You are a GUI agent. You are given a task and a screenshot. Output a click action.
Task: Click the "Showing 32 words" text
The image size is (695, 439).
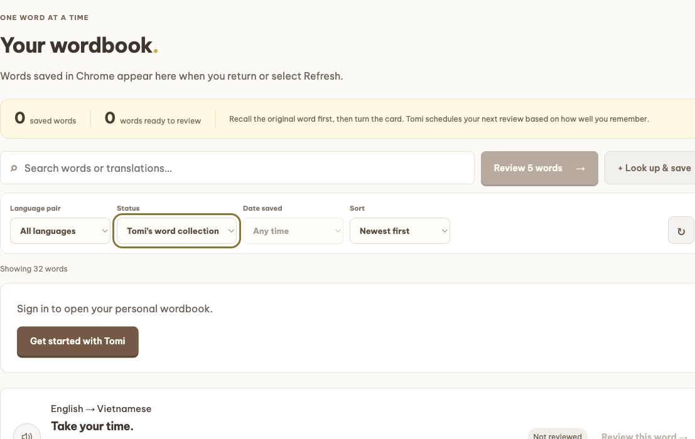click(x=34, y=268)
